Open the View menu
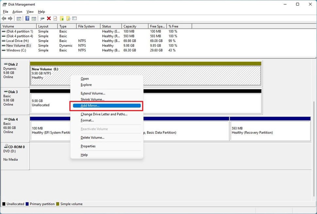The height and width of the screenshot is (214, 317). [x=30, y=11]
